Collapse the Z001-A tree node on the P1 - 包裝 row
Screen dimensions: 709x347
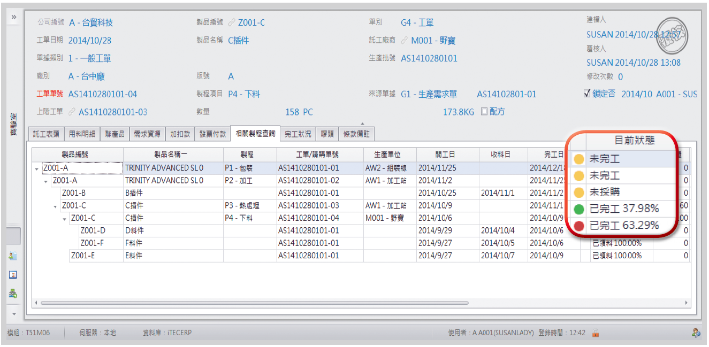click(x=36, y=168)
